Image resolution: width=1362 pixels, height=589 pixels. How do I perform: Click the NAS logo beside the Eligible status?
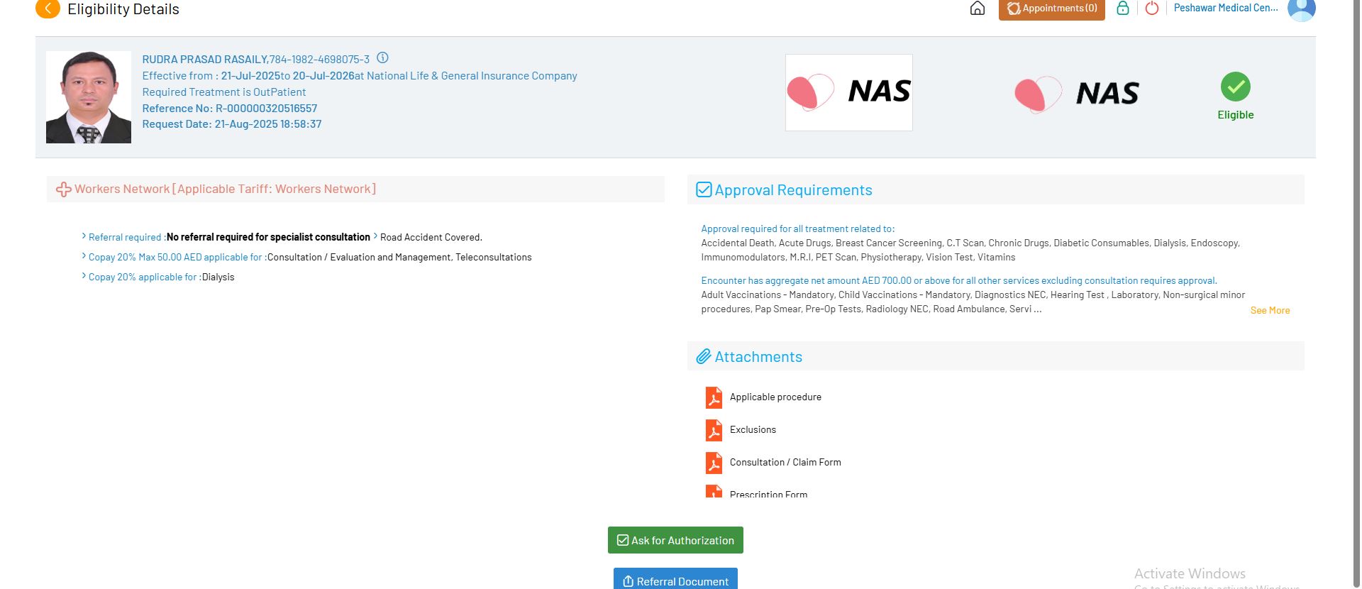coord(1077,94)
